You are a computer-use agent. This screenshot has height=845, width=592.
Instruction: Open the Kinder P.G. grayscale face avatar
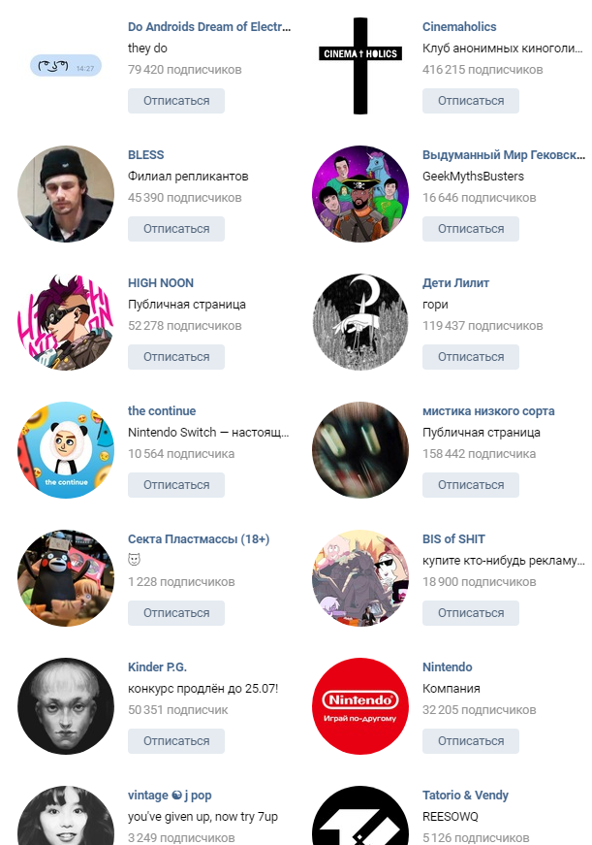coord(66,706)
